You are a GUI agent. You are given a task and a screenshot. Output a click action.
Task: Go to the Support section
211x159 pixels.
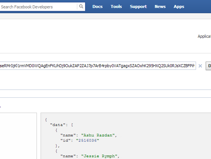tap(138, 6)
